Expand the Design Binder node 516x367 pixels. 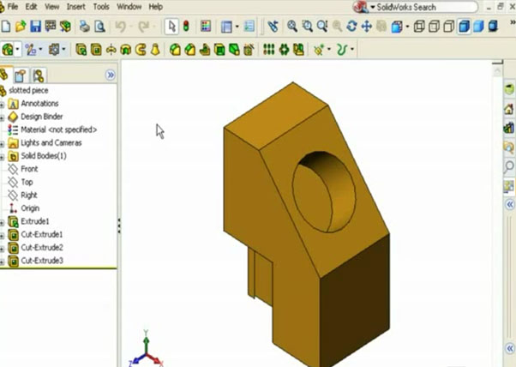2,117
